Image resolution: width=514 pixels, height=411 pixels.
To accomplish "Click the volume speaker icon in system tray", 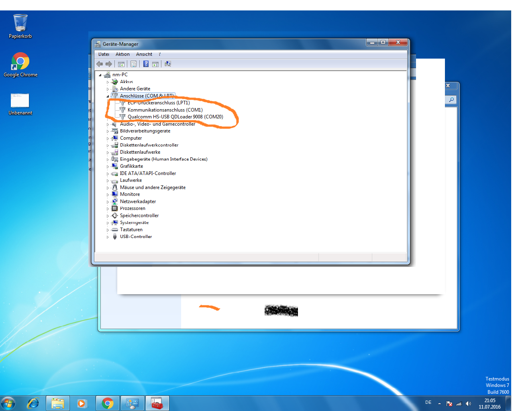I will pos(468,404).
